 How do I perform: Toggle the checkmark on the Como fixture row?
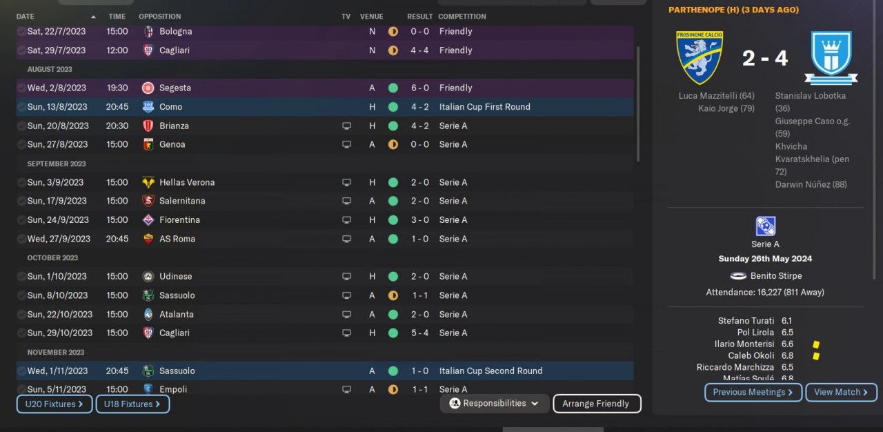[21, 107]
